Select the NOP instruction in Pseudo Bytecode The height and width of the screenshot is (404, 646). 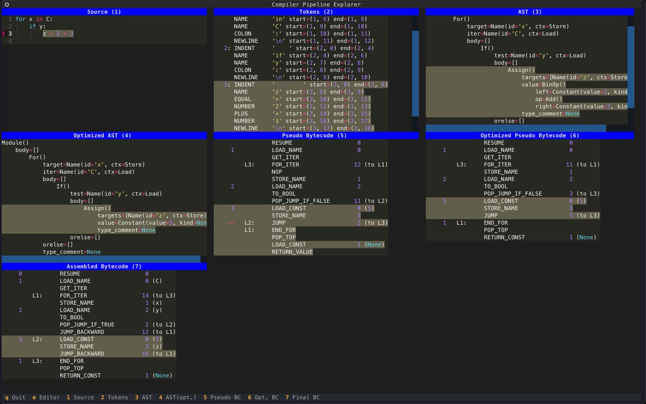tap(277, 172)
